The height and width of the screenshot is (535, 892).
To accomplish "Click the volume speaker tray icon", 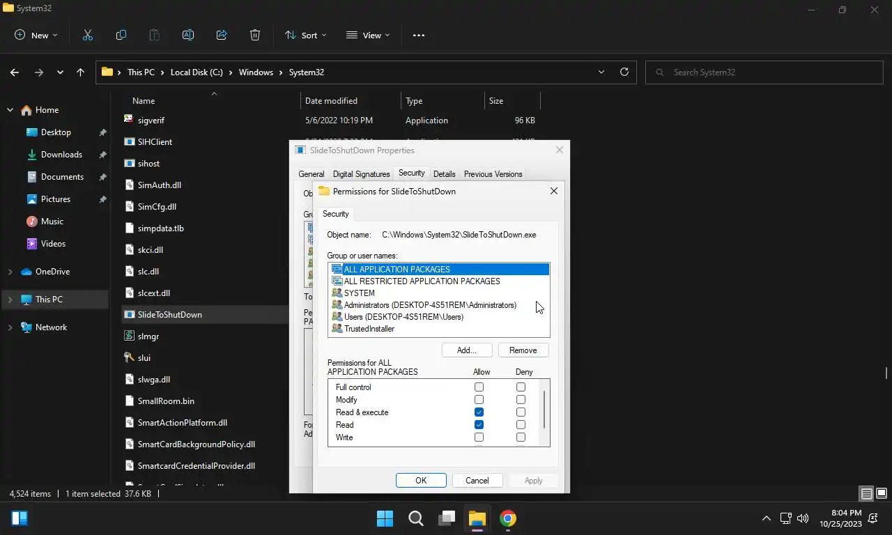I will [803, 518].
